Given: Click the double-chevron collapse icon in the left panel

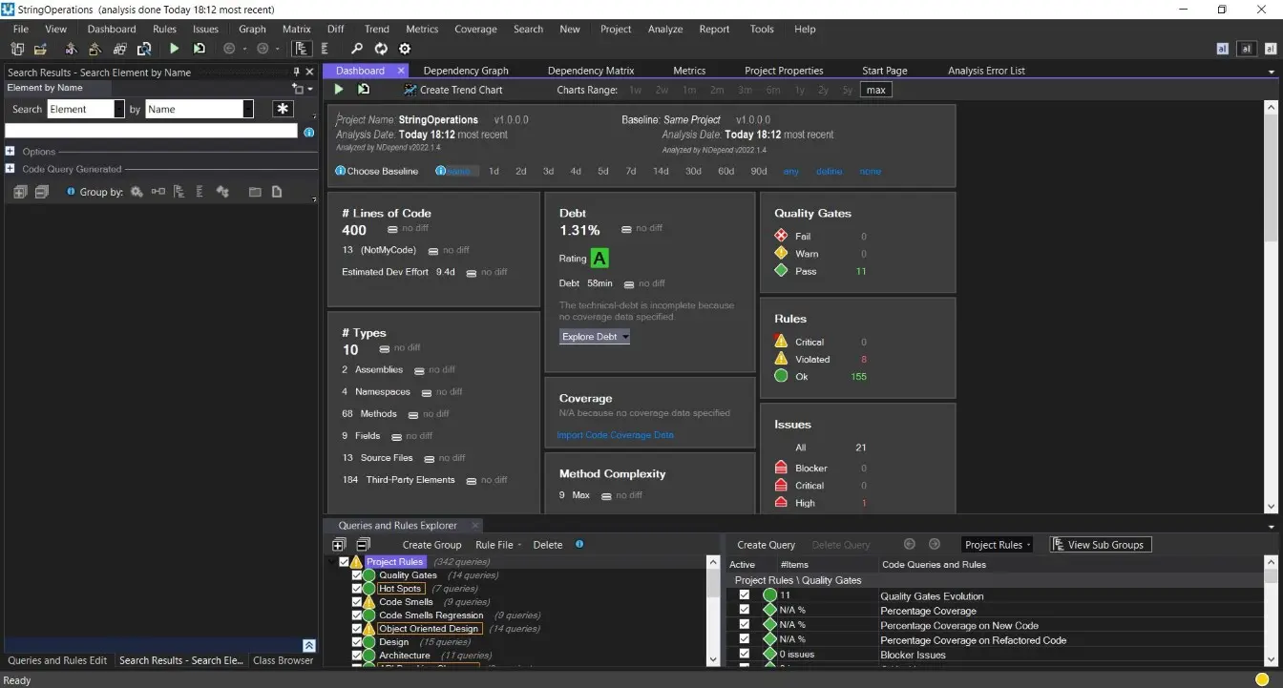Looking at the screenshot, I should click(309, 646).
